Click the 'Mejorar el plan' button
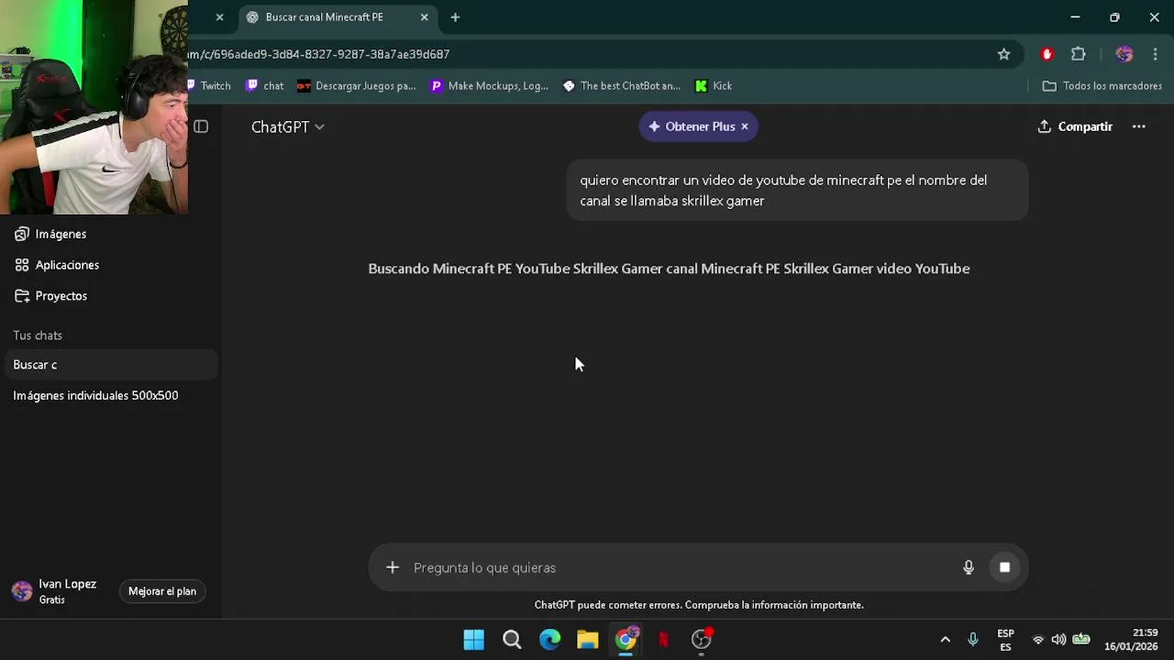This screenshot has height=660, width=1174. tap(162, 591)
